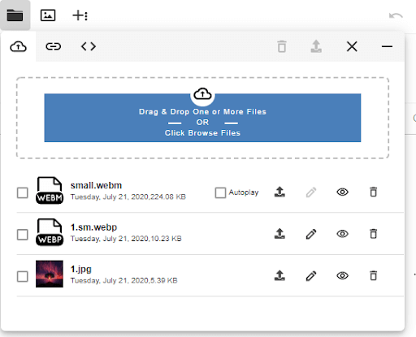This screenshot has width=416, height=337.
Task: Switch to the link URL tab
Action: pos(54,46)
